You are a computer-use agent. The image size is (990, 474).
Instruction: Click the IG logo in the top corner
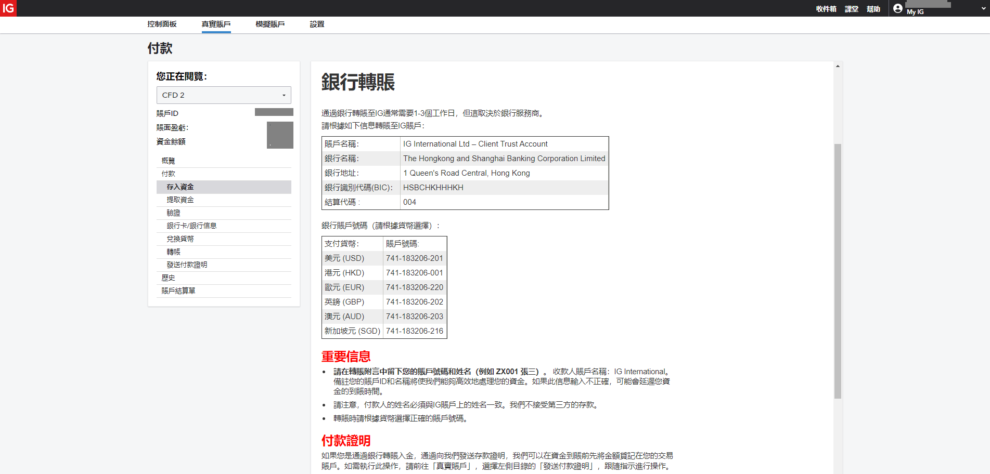8,8
